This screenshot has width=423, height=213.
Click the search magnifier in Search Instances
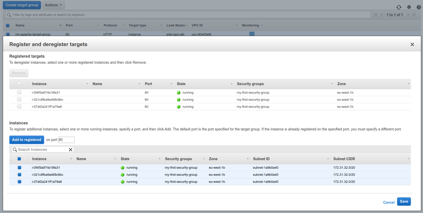(x=15, y=150)
